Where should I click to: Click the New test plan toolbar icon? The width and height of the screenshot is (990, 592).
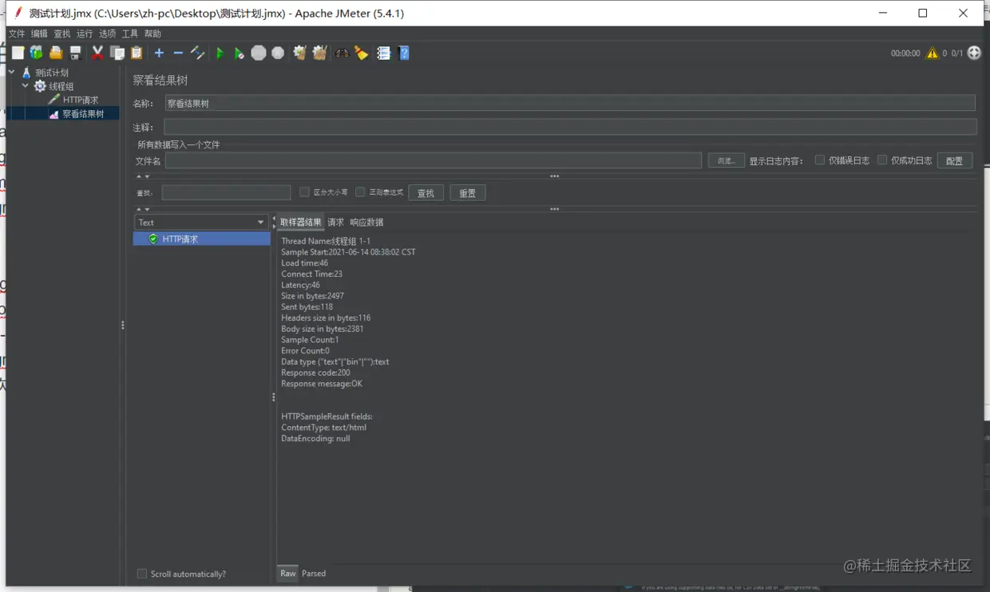[x=18, y=53]
